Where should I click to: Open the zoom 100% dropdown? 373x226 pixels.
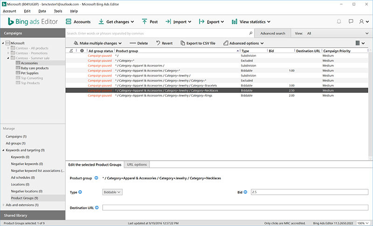point(364,223)
